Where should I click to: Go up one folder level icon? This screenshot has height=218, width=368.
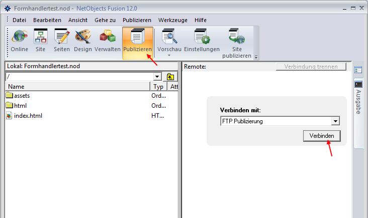point(170,77)
